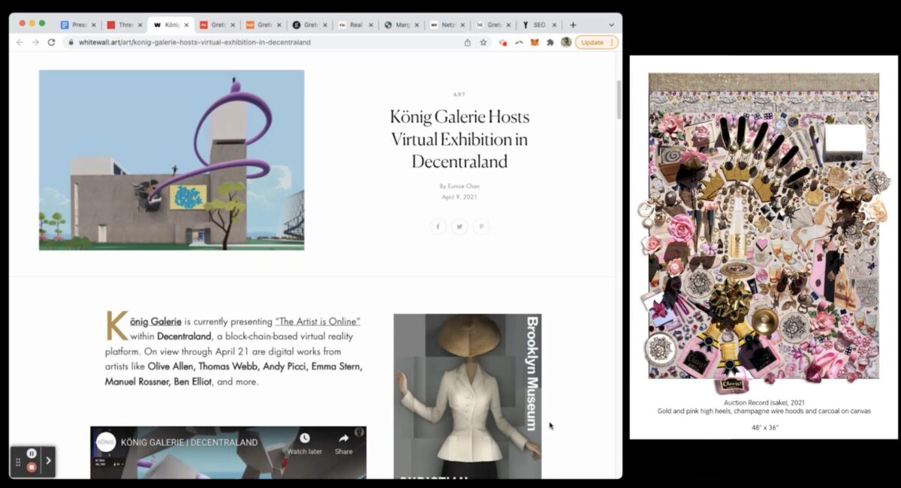Image resolution: width=901 pixels, height=488 pixels.
Task: Pause the screen recording
Action: coord(32,454)
